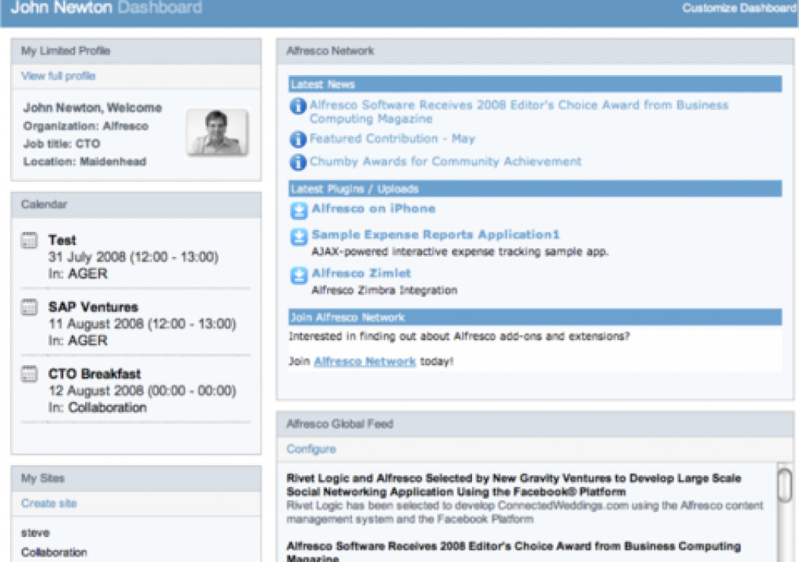Open the Test calendar event
799x562 pixels.
62,240
